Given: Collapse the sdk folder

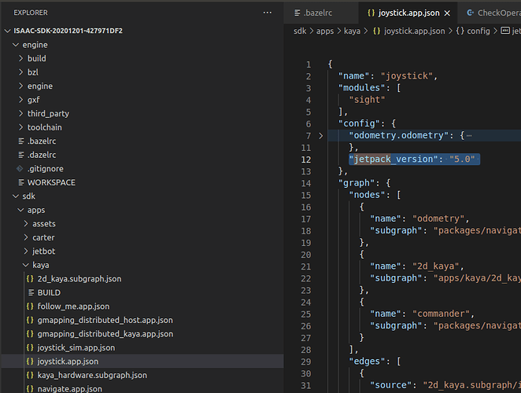Looking at the screenshot, I should pos(15,196).
